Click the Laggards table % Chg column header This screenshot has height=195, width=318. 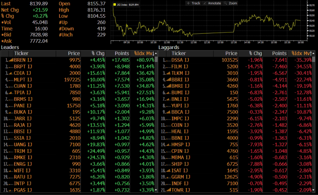click(255, 53)
